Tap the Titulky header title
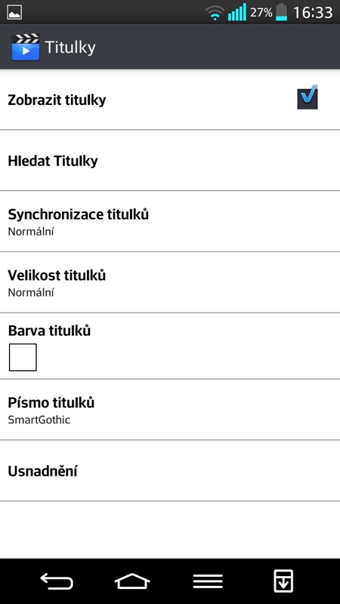 [x=70, y=48]
